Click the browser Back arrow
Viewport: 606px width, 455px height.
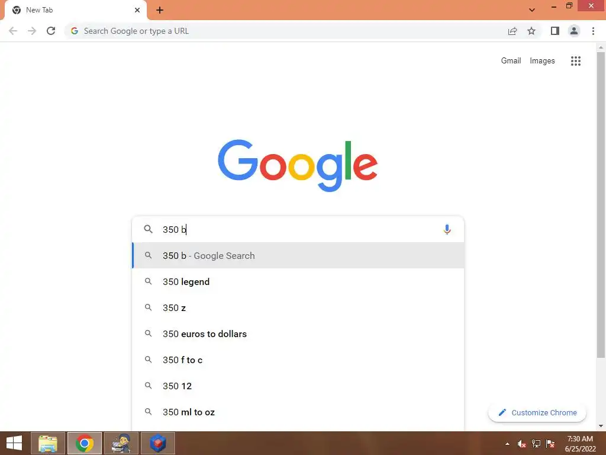[x=13, y=31]
